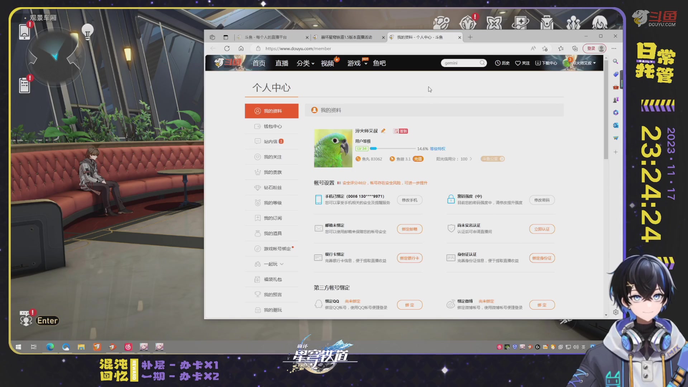Expand the 分类 category dropdown

(305, 63)
